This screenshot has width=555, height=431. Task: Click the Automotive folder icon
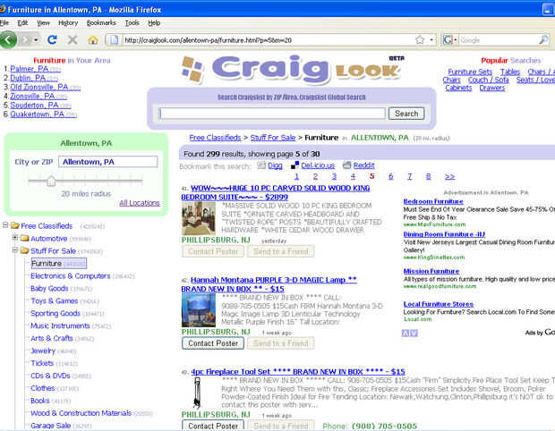pyautogui.click(x=25, y=238)
